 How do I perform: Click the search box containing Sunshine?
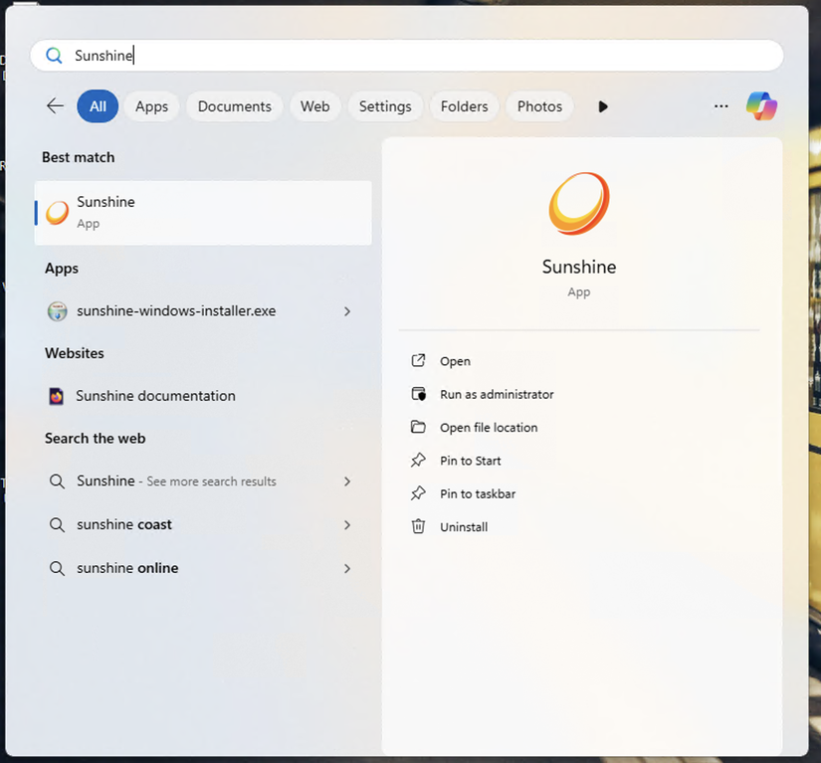406,56
